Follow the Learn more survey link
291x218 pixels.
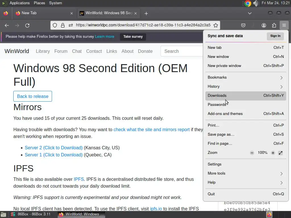point(105,37)
